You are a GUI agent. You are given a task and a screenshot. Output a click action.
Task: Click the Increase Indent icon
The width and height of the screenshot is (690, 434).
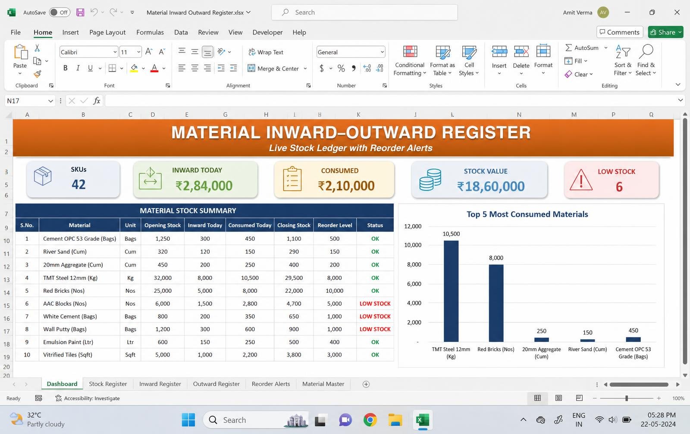pyautogui.click(x=234, y=68)
